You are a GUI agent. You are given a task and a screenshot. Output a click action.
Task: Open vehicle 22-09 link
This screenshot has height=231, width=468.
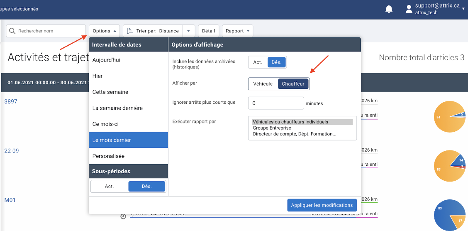12,151
